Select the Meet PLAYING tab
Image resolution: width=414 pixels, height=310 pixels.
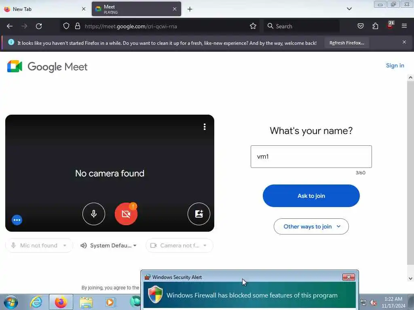point(136,9)
